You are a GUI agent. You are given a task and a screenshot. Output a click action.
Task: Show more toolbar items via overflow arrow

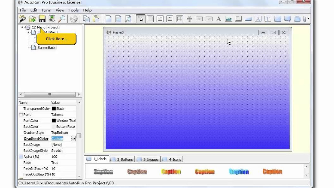308,19
